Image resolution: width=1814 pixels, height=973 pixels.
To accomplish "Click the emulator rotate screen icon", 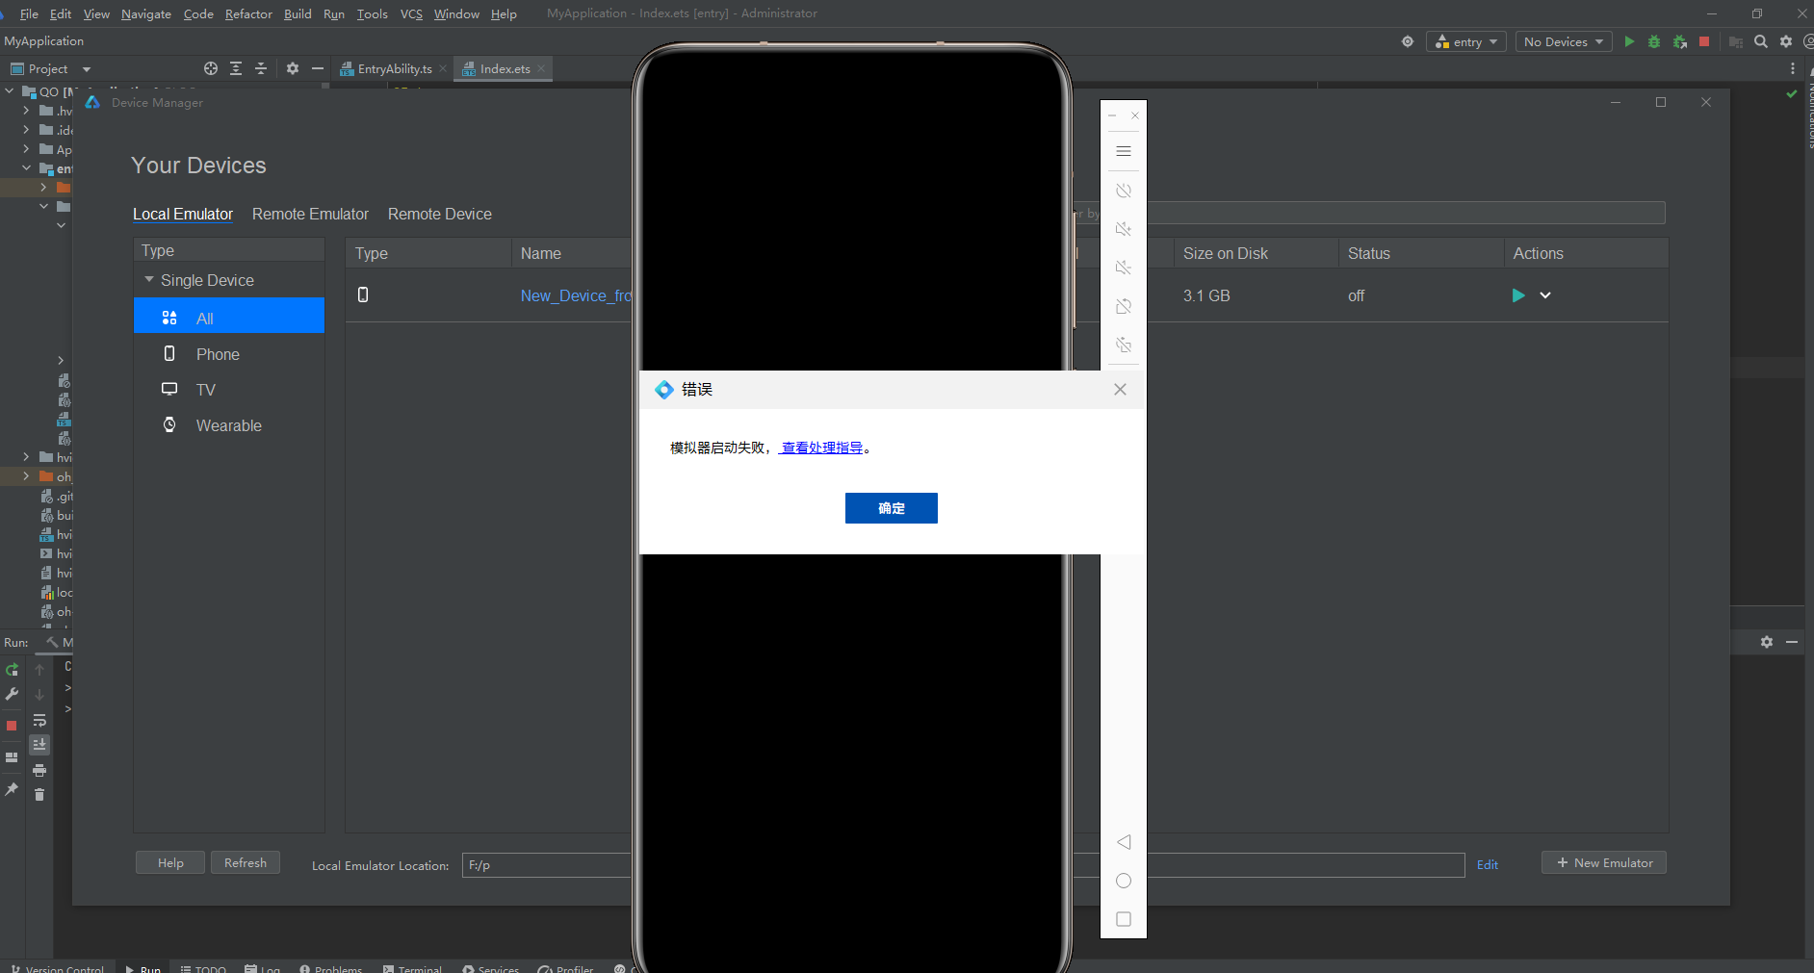I will (1124, 306).
